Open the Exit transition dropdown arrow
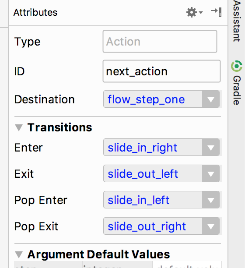 pyautogui.click(x=211, y=173)
